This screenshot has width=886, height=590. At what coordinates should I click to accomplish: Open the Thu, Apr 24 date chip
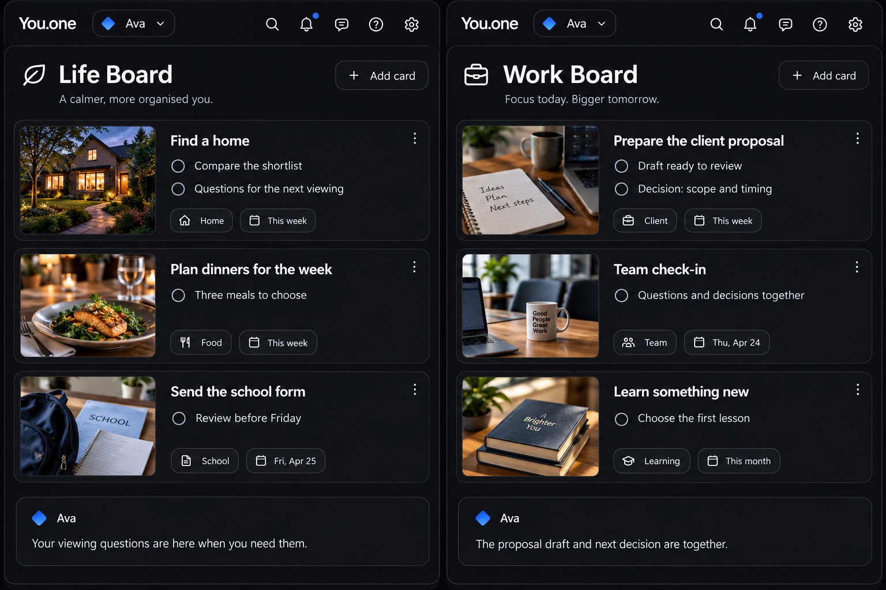point(727,342)
